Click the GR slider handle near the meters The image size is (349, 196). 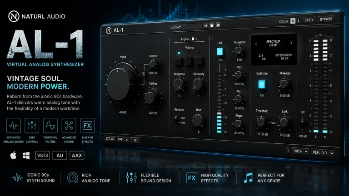[302, 122]
